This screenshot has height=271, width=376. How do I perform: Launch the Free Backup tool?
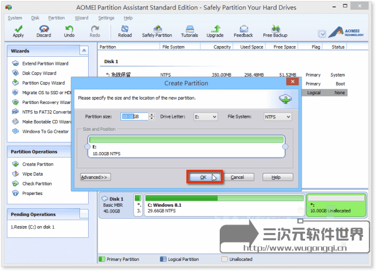click(275, 31)
